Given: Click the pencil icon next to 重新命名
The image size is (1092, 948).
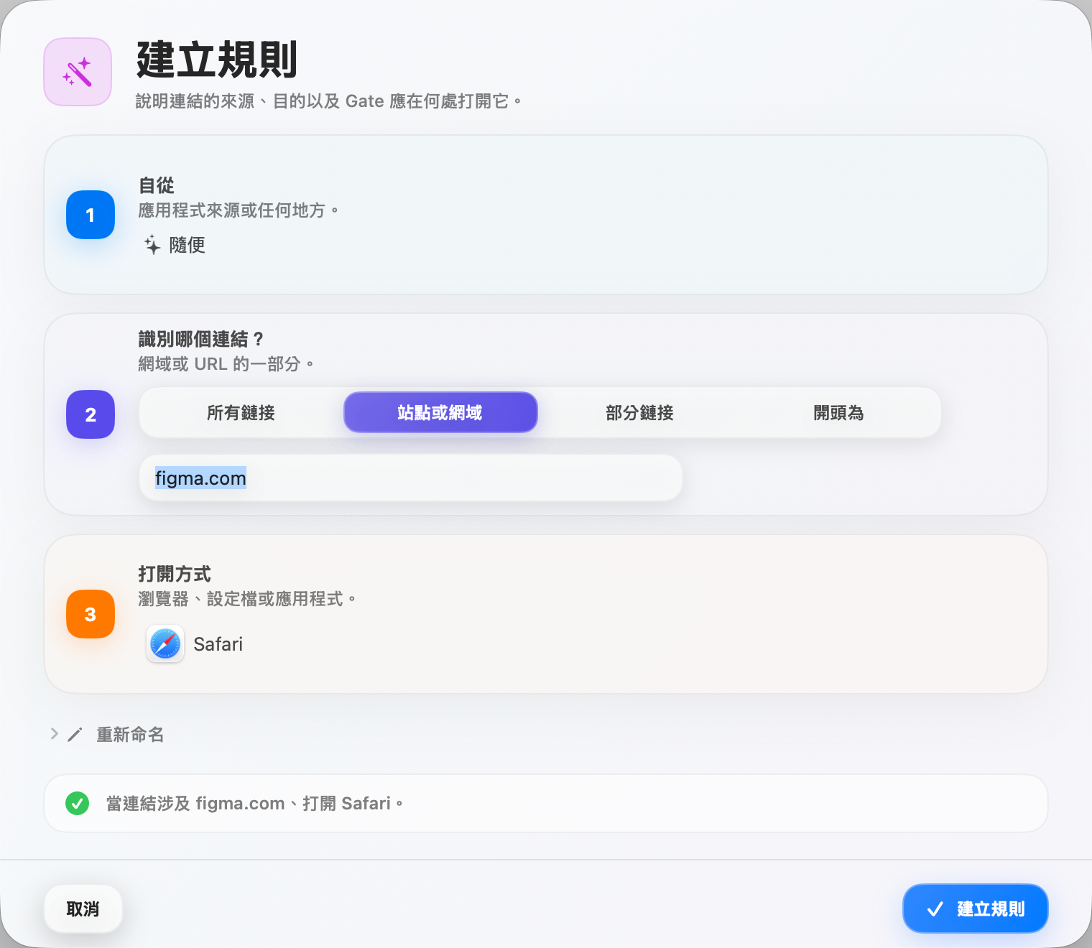Looking at the screenshot, I should pos(75,735).
